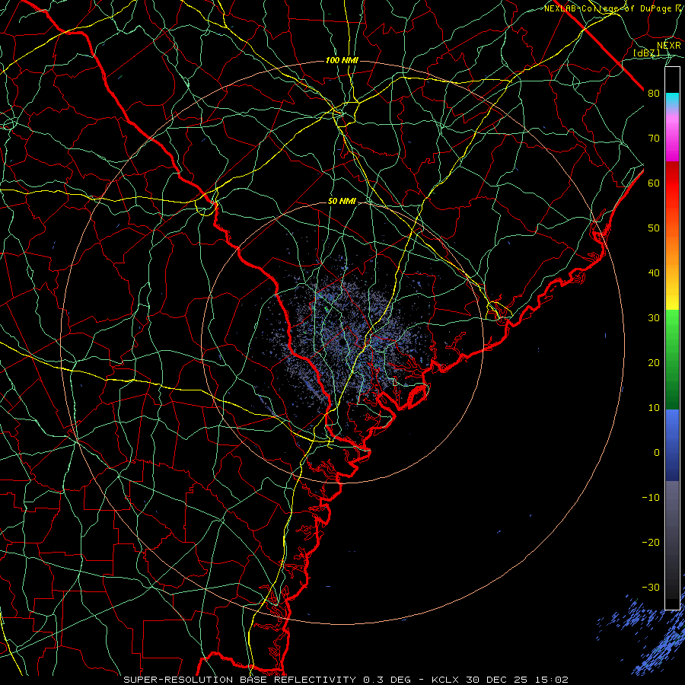Click the 50 value on the color scale
The width and height of the screenshot is (685, 685).
click(x=654, y=228)
